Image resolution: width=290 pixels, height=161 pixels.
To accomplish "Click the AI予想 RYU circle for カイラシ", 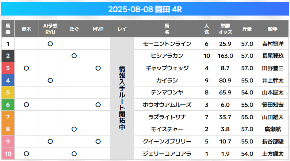I will 50,80.
